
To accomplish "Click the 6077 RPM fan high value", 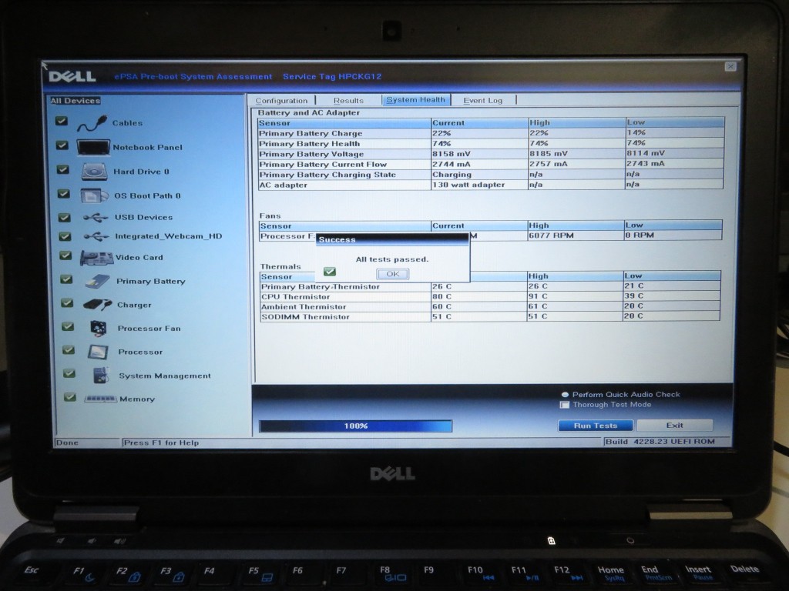I will click(x=551, y=235).
